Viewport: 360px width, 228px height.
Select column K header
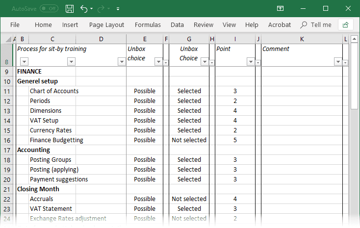(302, 39)
